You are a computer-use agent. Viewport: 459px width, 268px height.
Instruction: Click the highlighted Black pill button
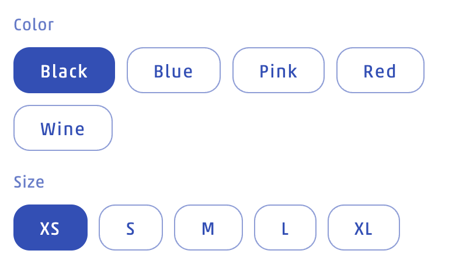pos(64,70)
